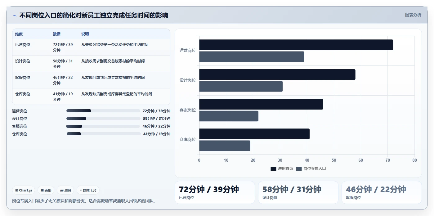
Task: Click the 运营岗位 progress bar
Action: [103, 111]
